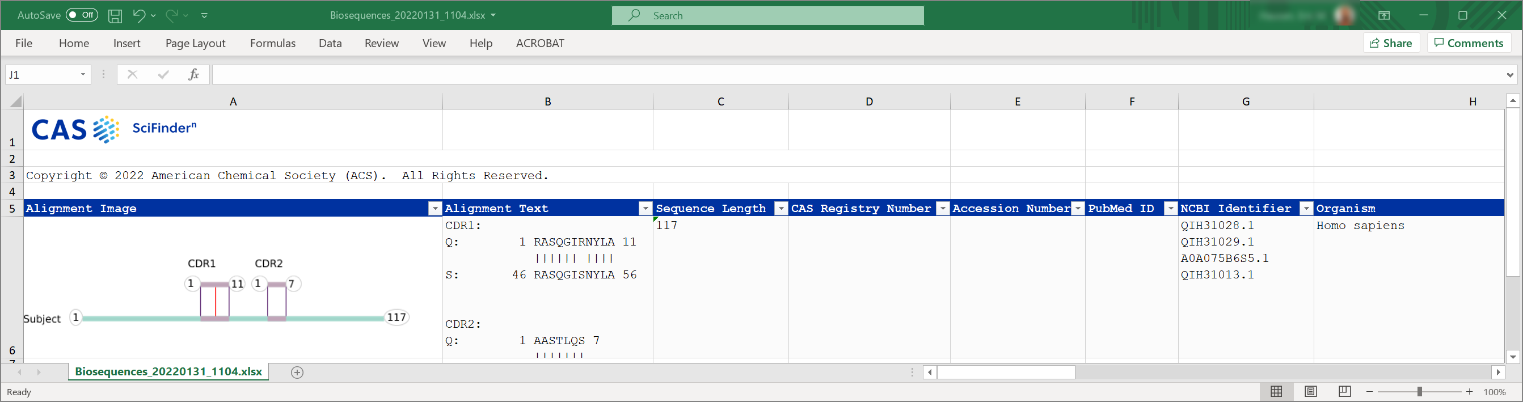Open Alignment Image filter dropdown
Image resolution: width=1523 pixels, height=402 pixels.
point(434,208)
